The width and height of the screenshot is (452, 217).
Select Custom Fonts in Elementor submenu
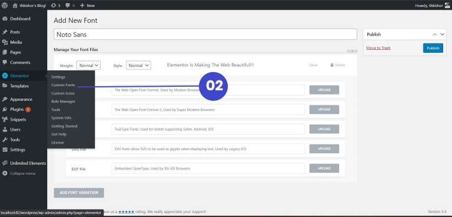63,85
